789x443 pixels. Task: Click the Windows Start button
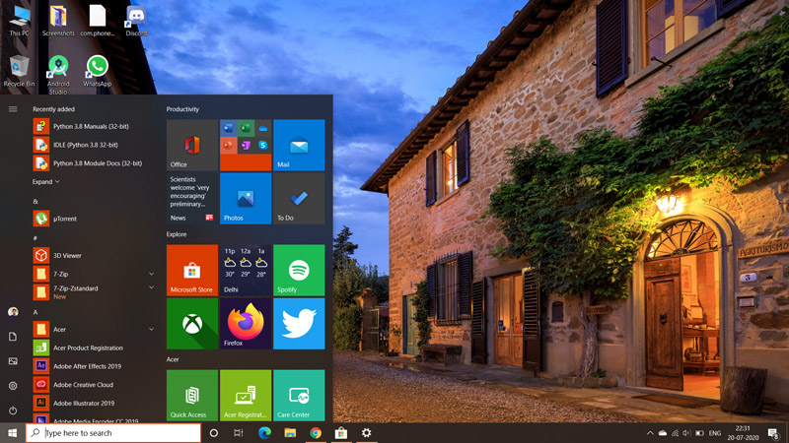click(13, 432)
